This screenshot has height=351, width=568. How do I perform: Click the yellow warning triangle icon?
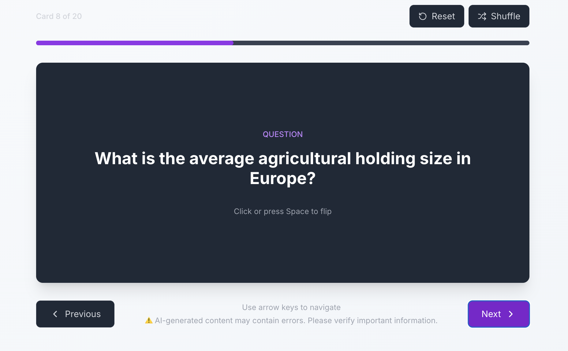point(149,320)
